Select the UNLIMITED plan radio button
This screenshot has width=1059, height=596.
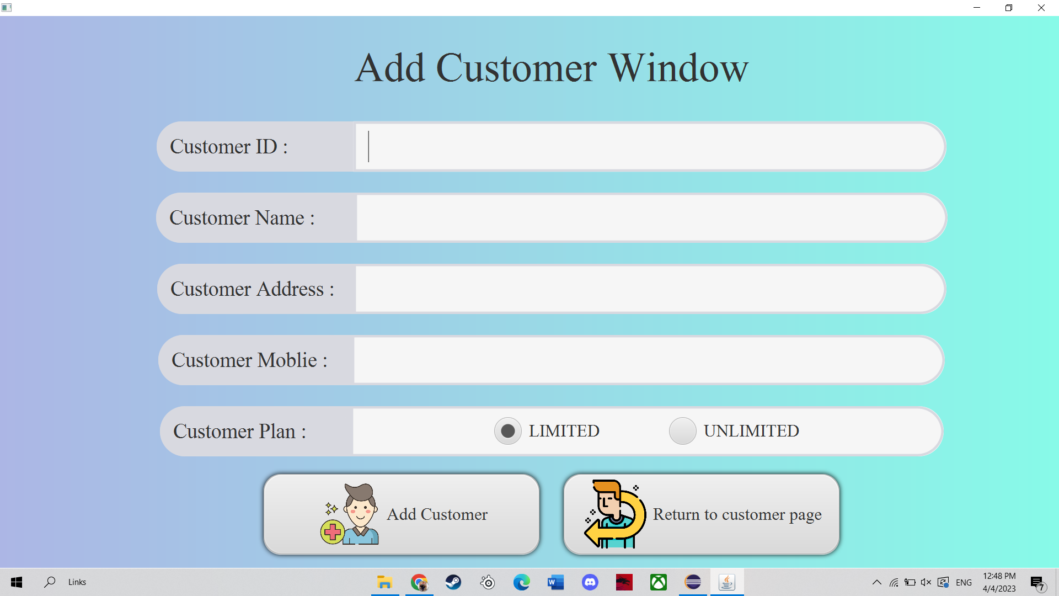coord(683,431)
